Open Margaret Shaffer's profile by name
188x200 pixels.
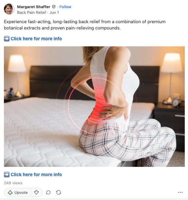point(34,7)
